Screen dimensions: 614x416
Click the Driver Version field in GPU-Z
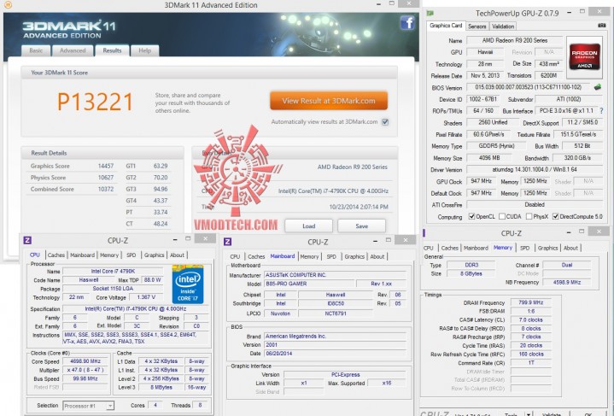click(x=534, y=170)
